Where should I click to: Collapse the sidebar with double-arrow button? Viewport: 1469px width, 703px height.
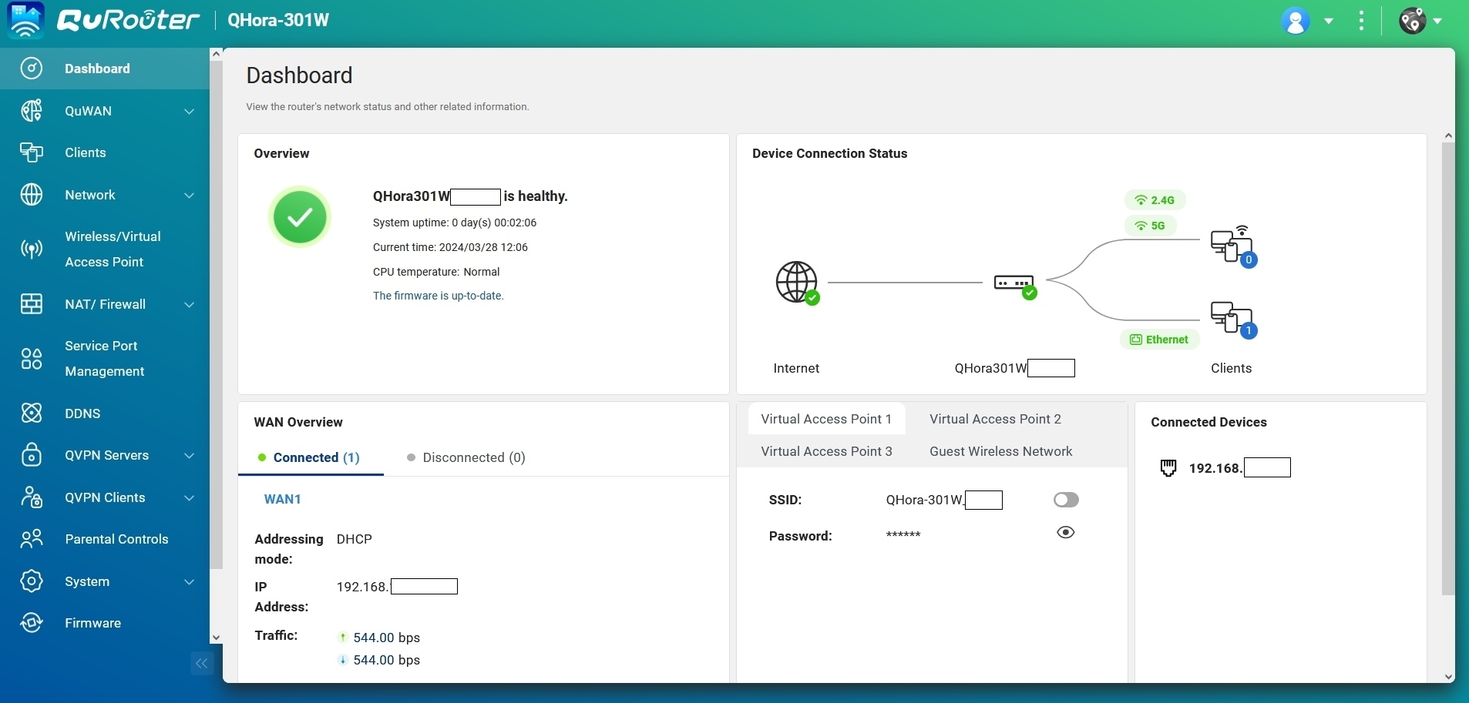click(202, 663)
